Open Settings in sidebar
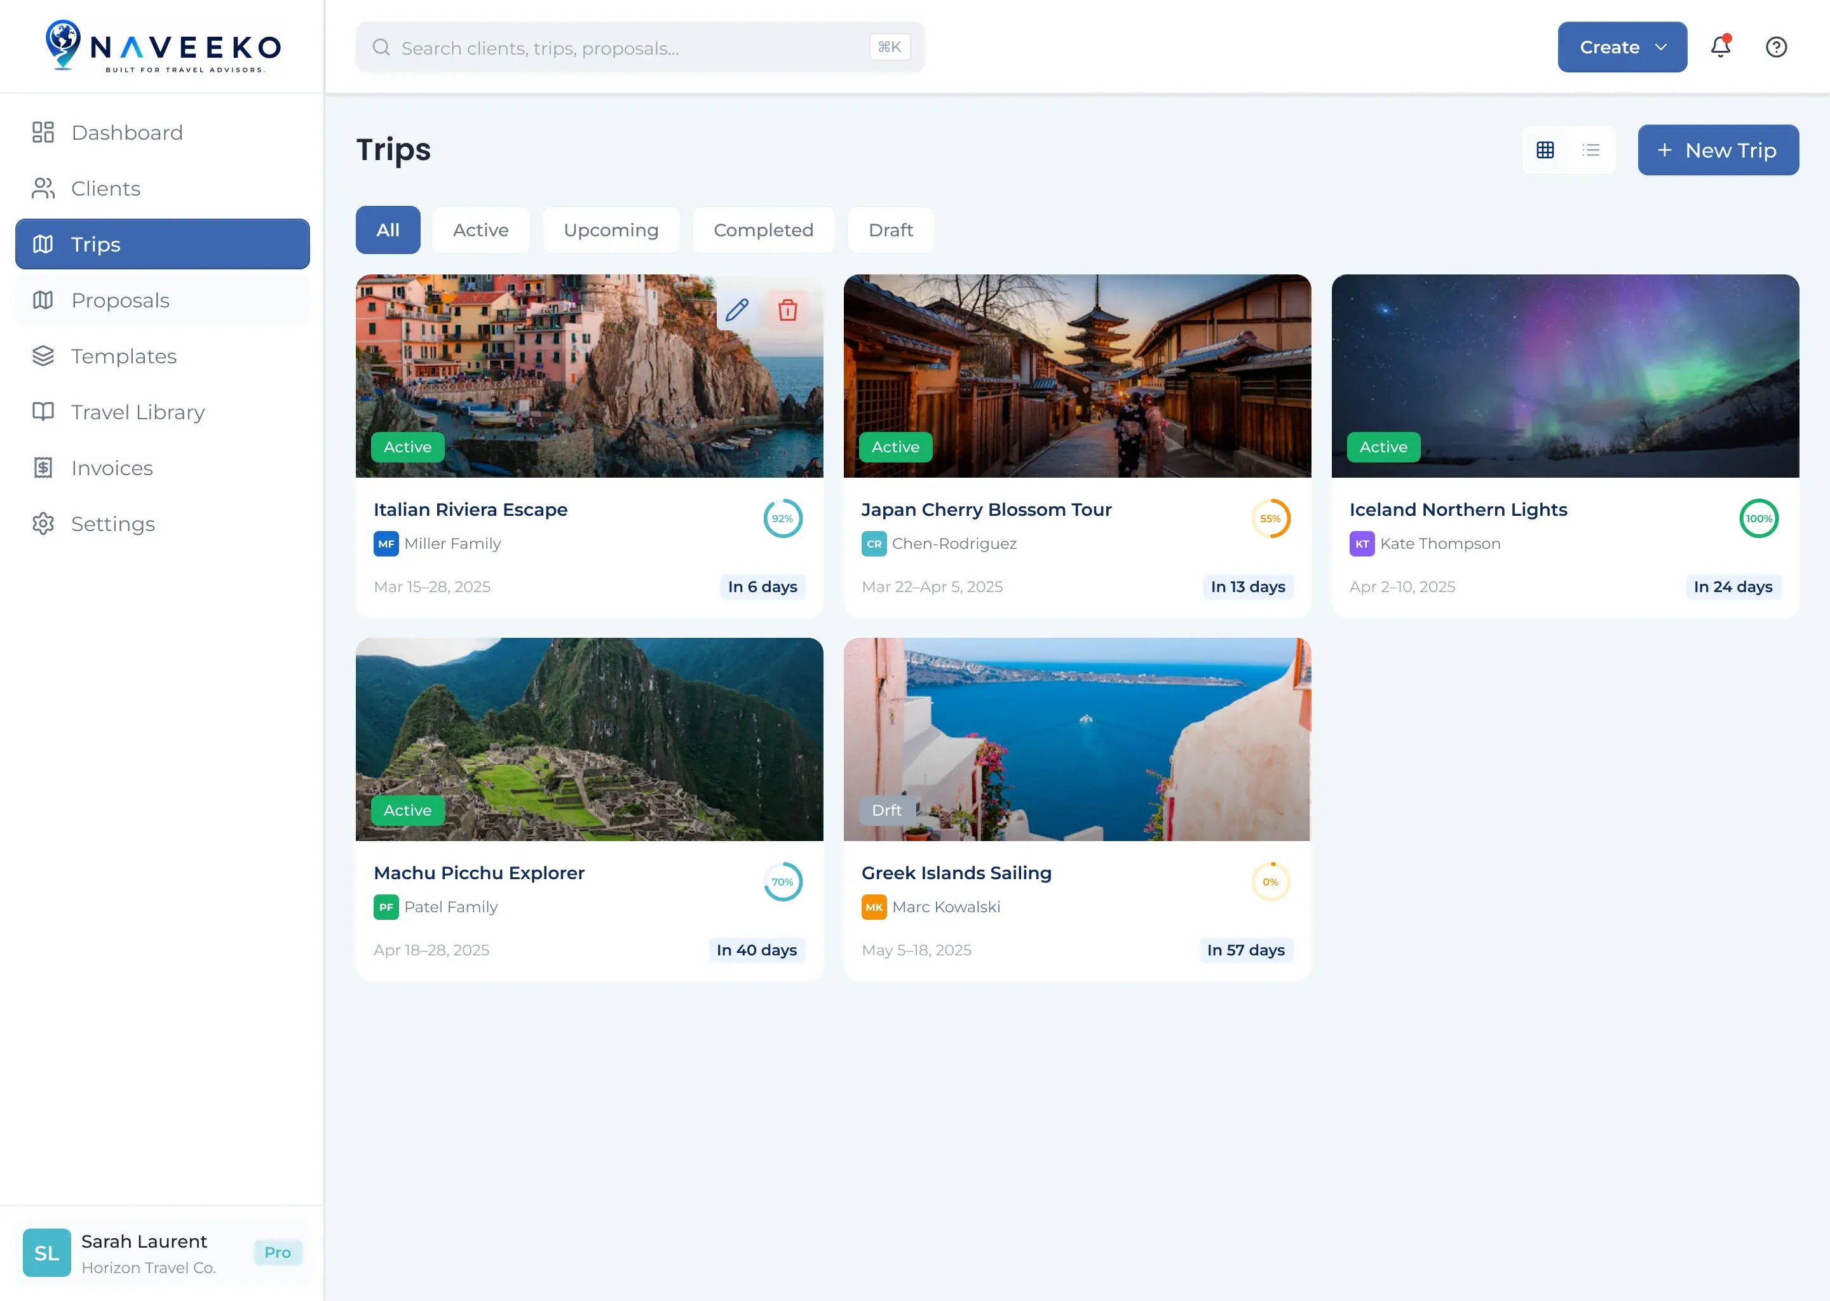The image size is (1830, 1301). (163, 524)
